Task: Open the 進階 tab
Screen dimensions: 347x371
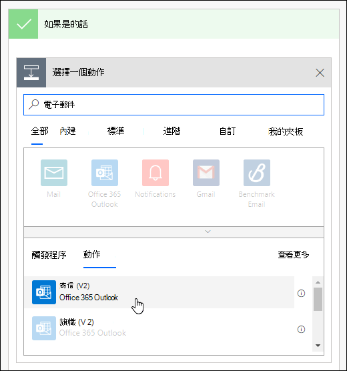Action: click(x=172, y=131)
